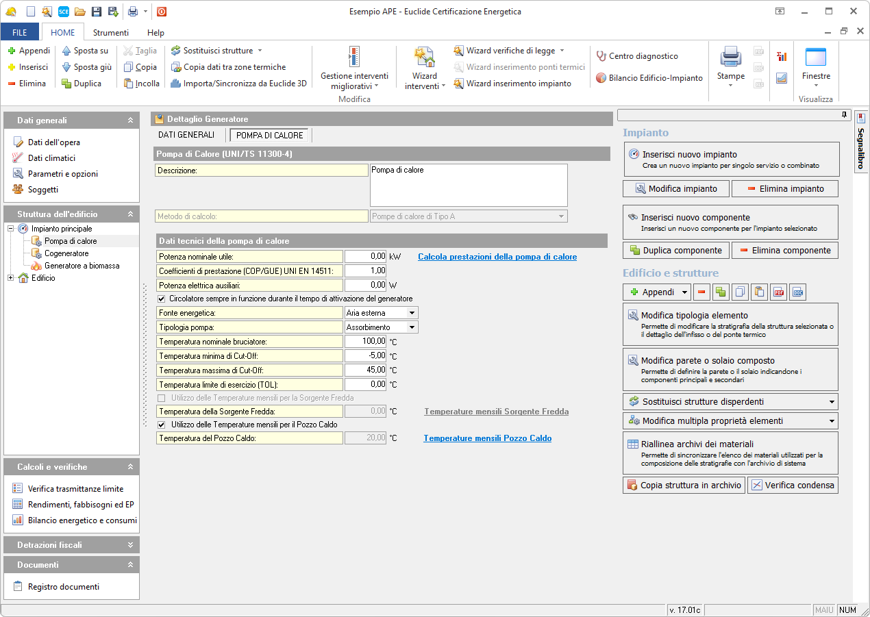
Task: Open the Tipologia pompa dropdown
Action: 411,327
